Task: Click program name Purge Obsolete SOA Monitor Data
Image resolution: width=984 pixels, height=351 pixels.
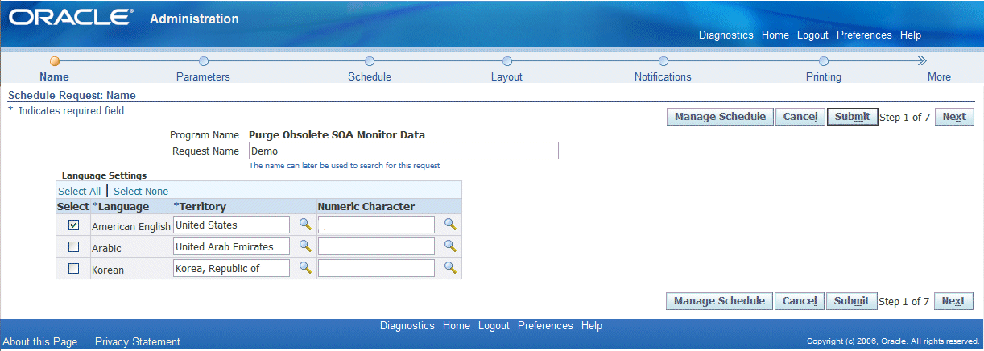Action: (x=337, y=134)
